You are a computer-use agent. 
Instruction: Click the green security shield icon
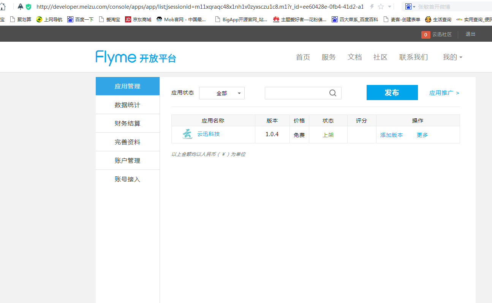click(28, 6)
